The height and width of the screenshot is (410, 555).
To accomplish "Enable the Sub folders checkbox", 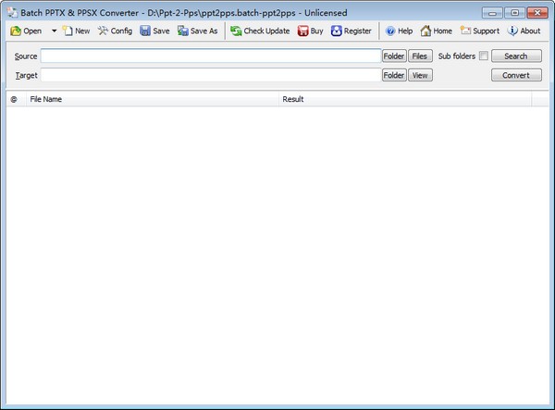I will pos(483,56).
